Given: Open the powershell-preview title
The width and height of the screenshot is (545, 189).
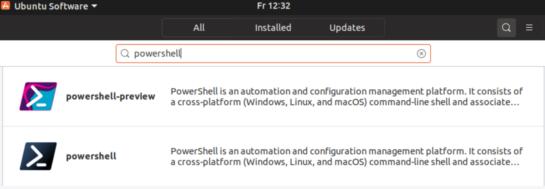Looking at the screenshot, I should tap(111, 97).
